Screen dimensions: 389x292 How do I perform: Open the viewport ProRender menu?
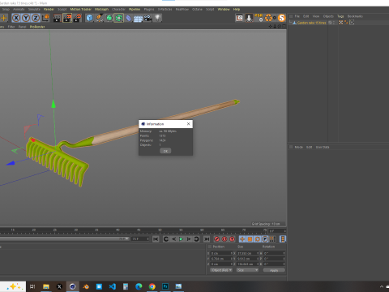(x=37, y=27)
